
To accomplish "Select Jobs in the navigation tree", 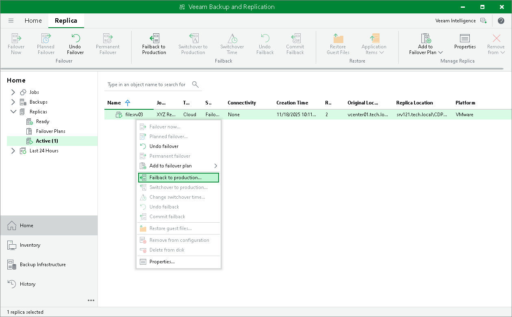I will point(34,92).
